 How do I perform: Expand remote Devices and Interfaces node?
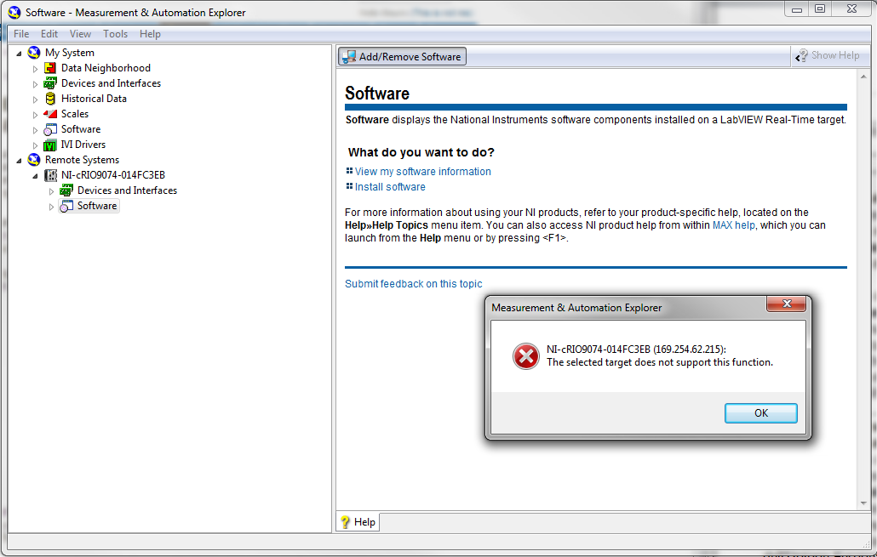[x=51, y=191]
